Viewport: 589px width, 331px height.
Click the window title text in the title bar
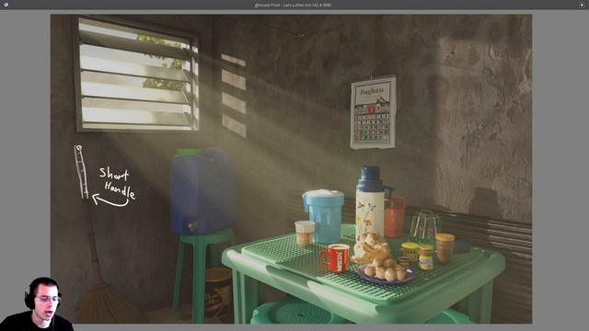click(x=293, y=6)
